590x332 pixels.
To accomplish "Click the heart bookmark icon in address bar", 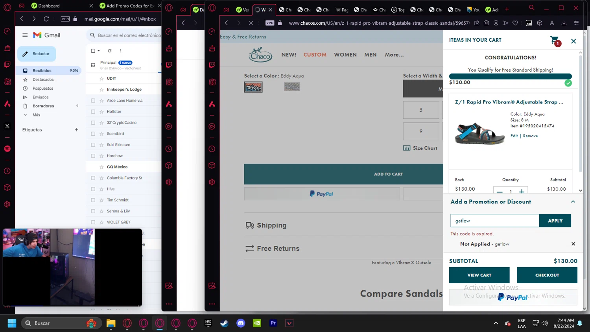I will click(515, 23).
